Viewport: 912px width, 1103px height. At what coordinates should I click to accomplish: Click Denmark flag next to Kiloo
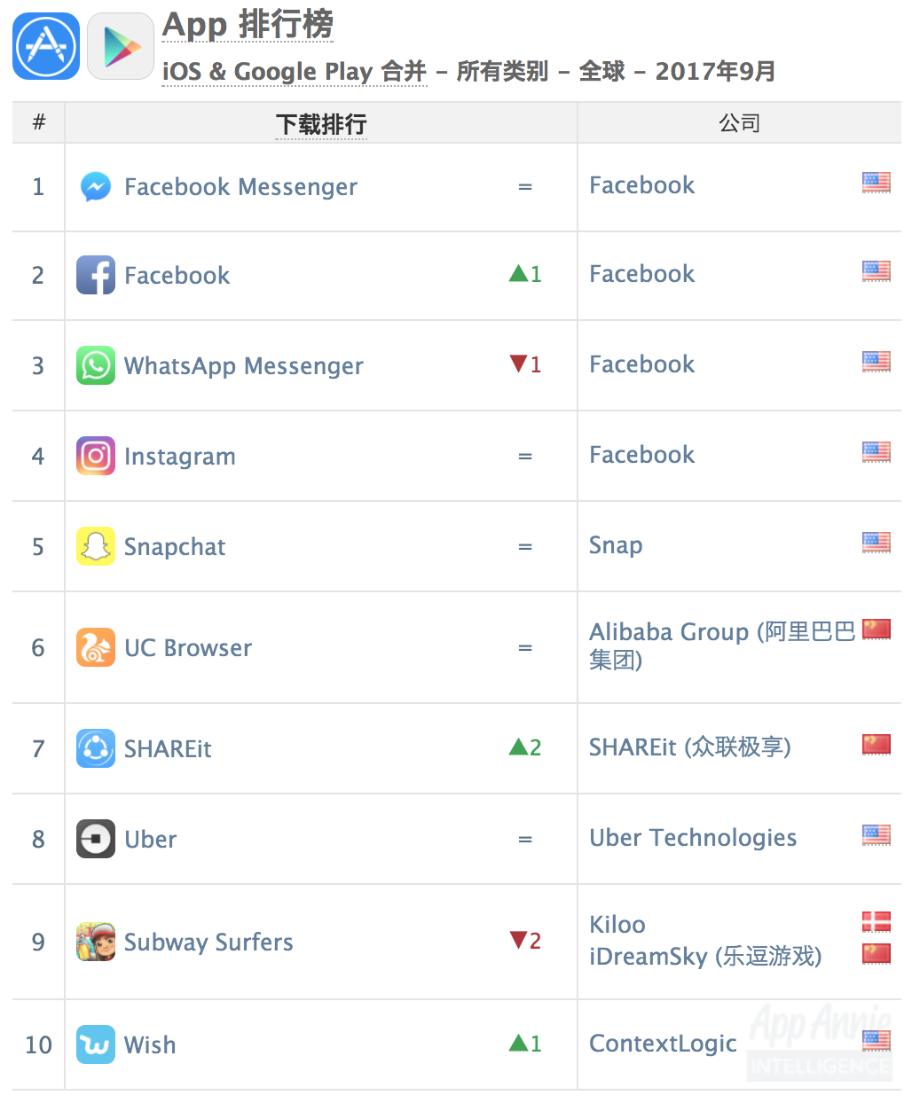[x=877, y=922]
